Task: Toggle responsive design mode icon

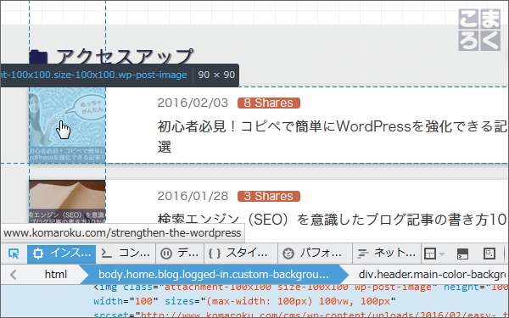Action: tap(489, 254)
